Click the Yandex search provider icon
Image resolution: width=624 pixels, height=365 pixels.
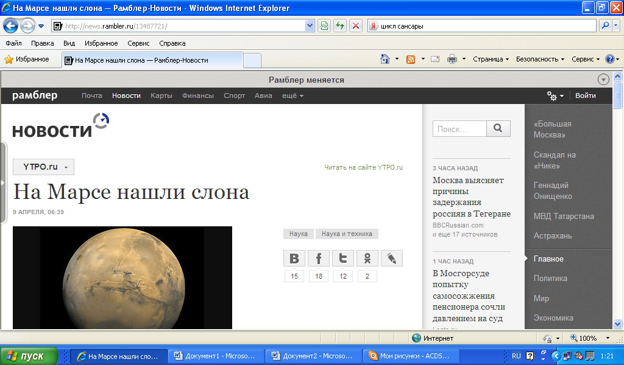tap(374, 26)
